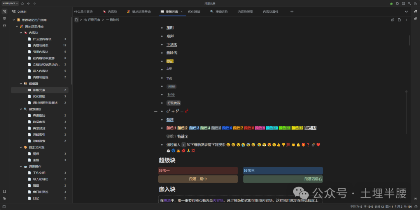Toggle the document edit lock icon
Viewport: 420px width, 210px height.
pyautogui.click(x=392, y=20)
